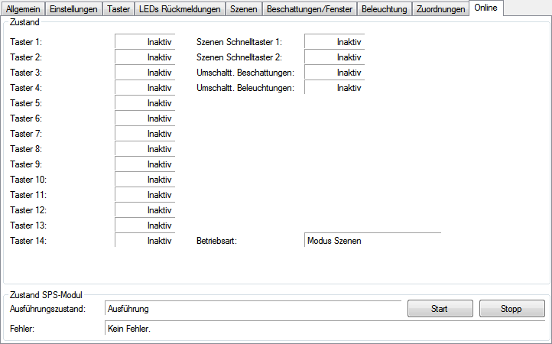Click the 'Taster 1:' label
552x344 pixels.
(26, 42)
